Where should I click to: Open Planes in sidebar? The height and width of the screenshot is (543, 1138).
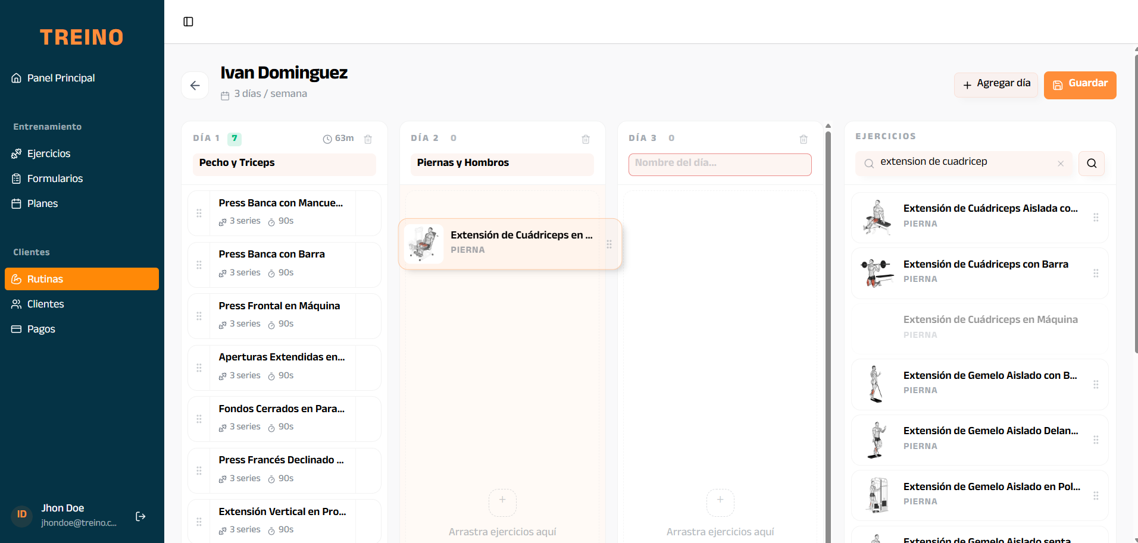[82, 203]
